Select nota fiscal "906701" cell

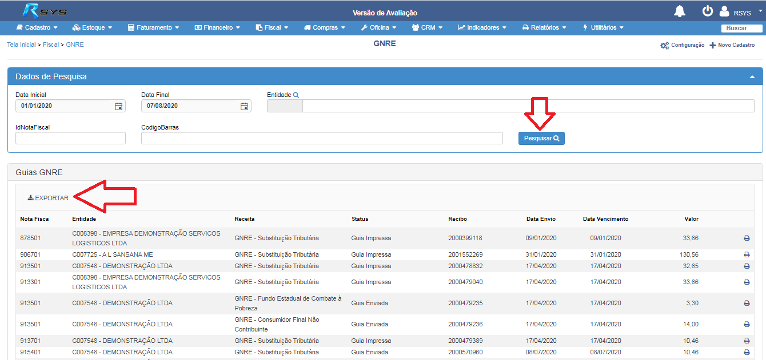tap(30, 254)
